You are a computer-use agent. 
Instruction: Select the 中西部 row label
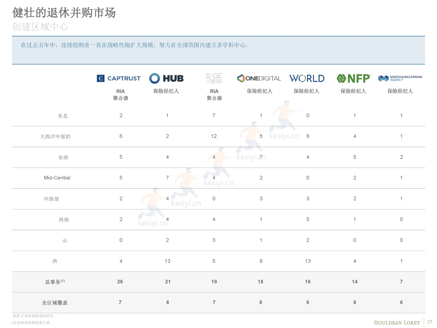[x=51, y=199]
